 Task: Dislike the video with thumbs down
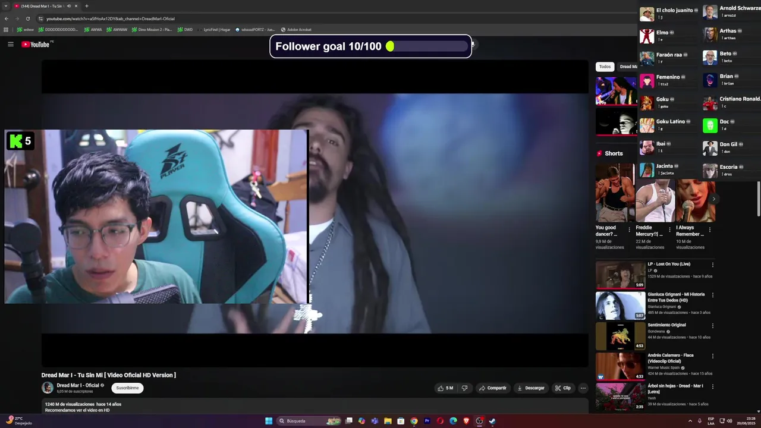click(464, 388)
